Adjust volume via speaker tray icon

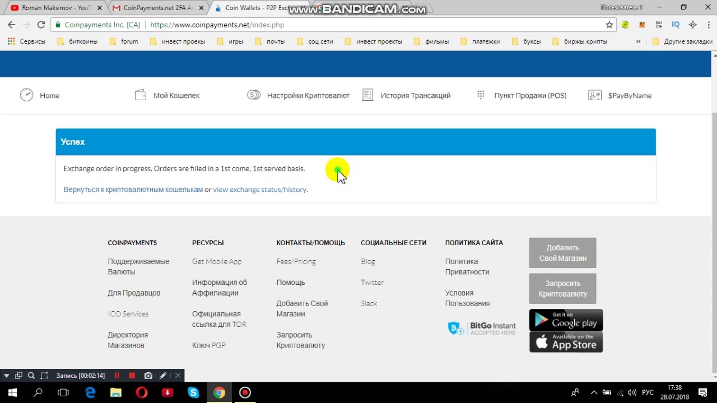pos(632,393)
